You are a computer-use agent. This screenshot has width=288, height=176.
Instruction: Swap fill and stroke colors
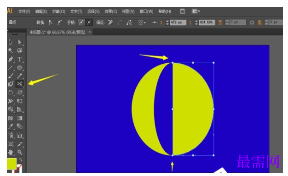pyautogui.click(x=21, y=160)
